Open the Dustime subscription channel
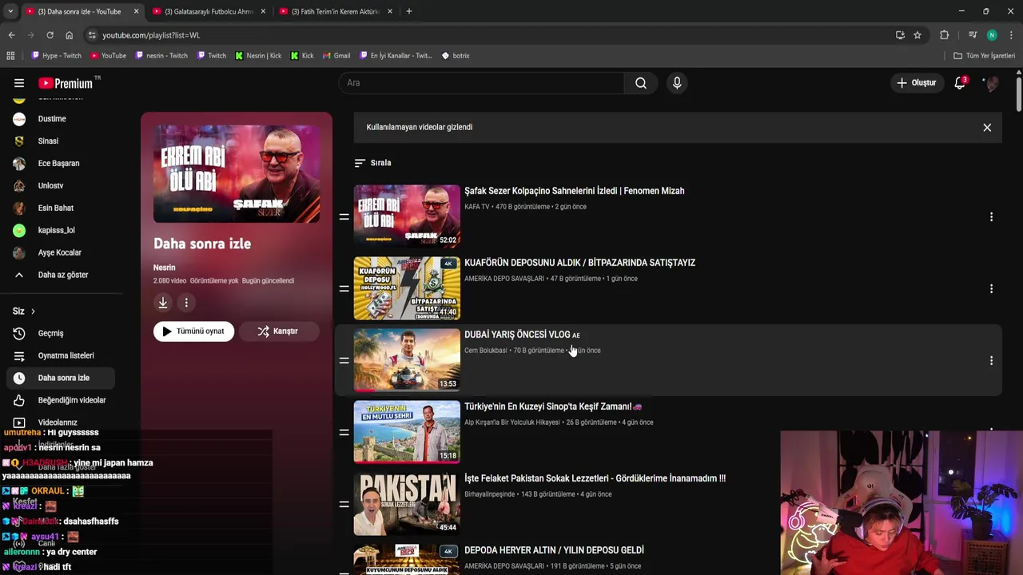The height and width of the screenshot is (575, 1023). (x=60, y=119)
